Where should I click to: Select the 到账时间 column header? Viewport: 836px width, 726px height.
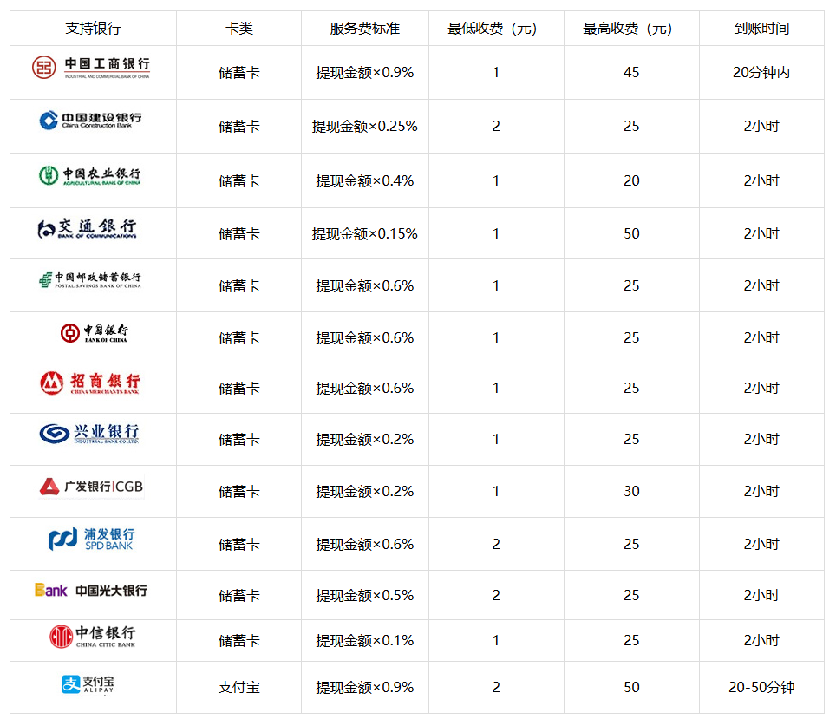tap(761, 29)
